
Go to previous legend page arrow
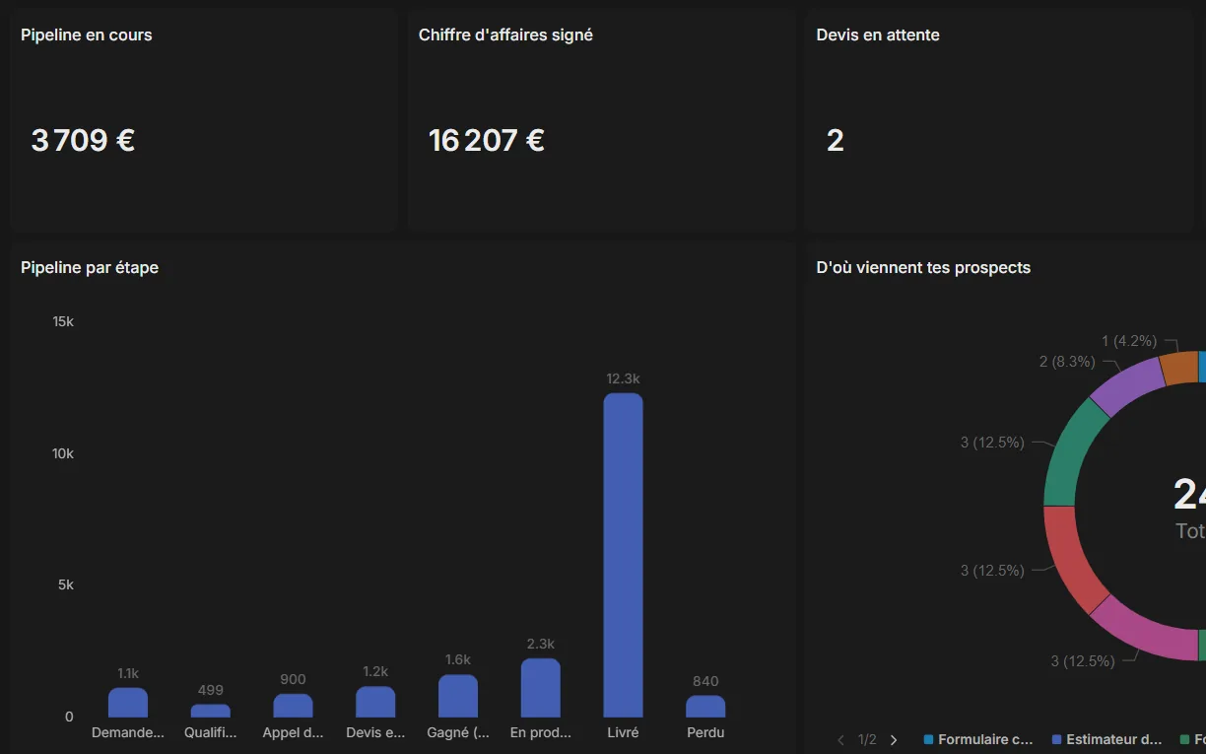pyautogui.click(x=841, y=740)
